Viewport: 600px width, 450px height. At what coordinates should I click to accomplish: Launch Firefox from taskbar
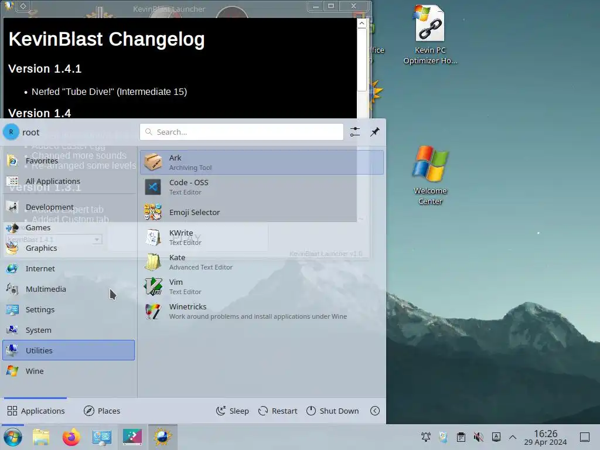71,437
